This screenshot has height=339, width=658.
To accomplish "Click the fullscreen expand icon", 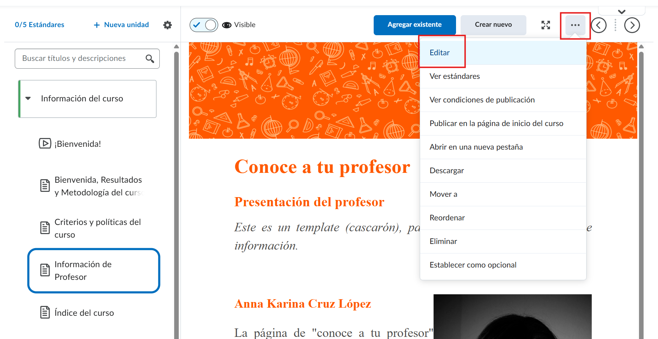I will pos(545,25).
